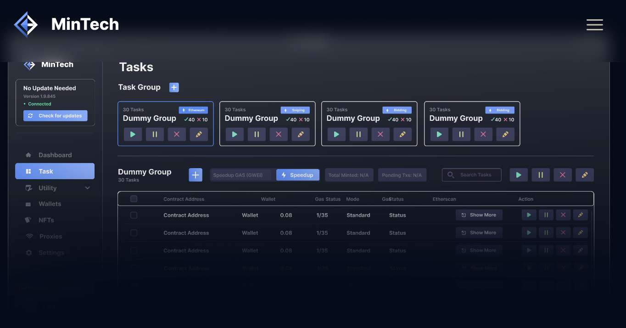
Task: Click the Version 1.9.845 text
Action: (39, 96)
